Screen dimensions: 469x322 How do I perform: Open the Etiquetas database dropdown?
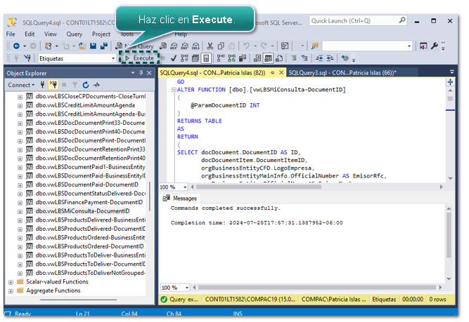tap(113, 58)
